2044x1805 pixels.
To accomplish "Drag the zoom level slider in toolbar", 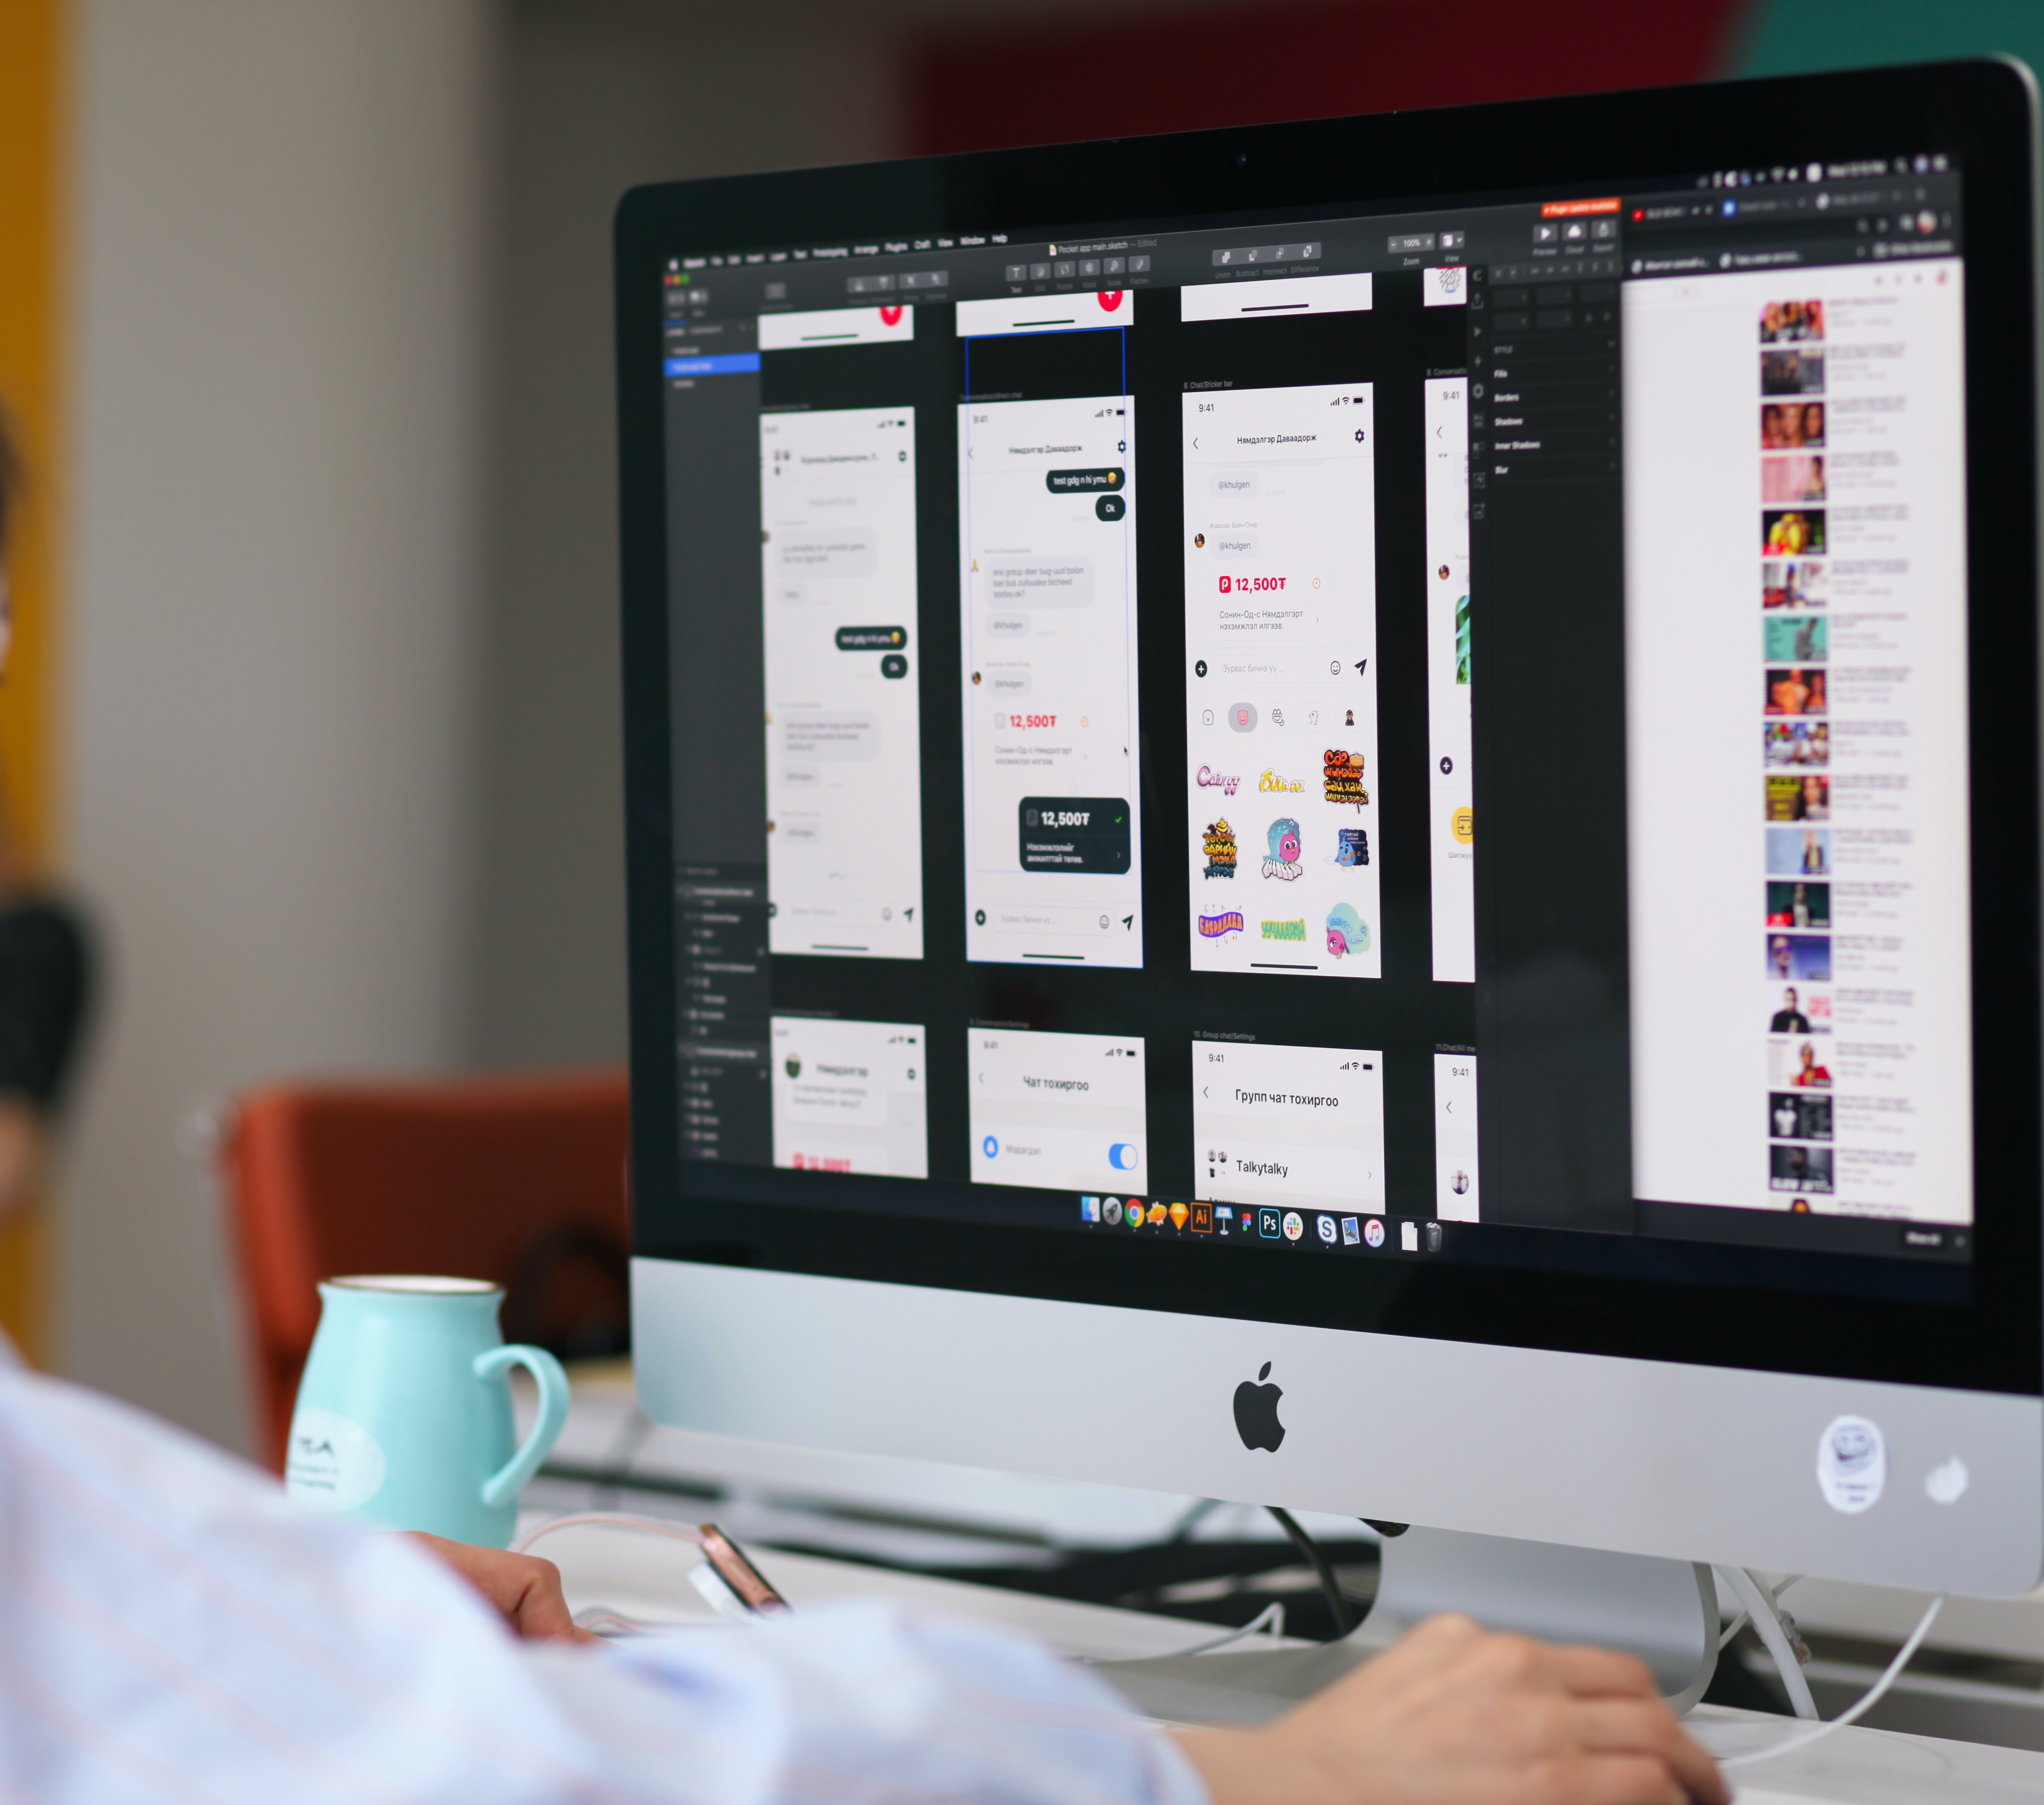I will [1408, 242].
